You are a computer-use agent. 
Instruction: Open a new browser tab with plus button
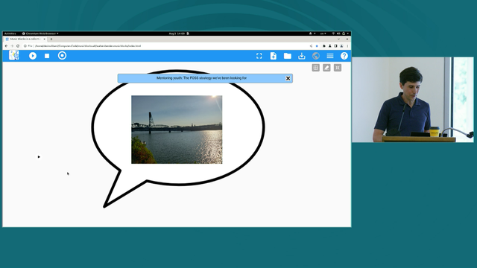tap(51, 39)
